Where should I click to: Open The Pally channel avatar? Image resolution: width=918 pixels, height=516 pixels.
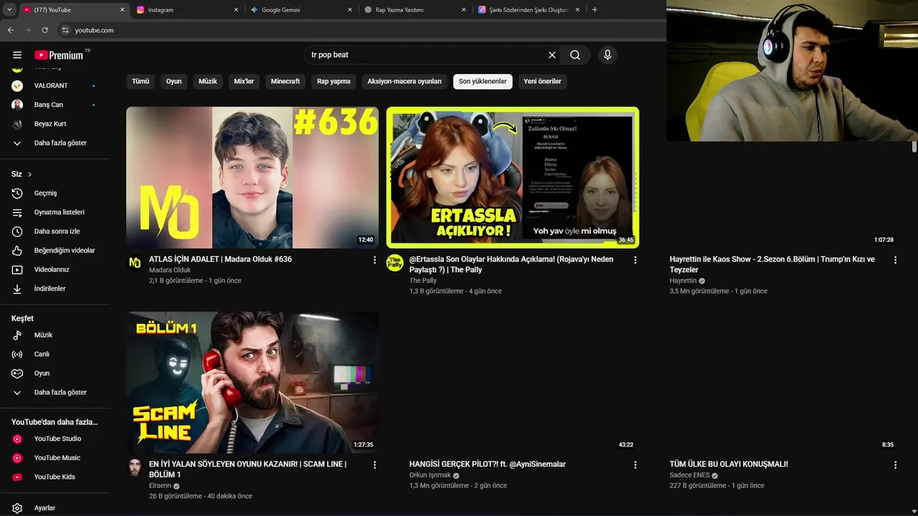coord(395,263)
